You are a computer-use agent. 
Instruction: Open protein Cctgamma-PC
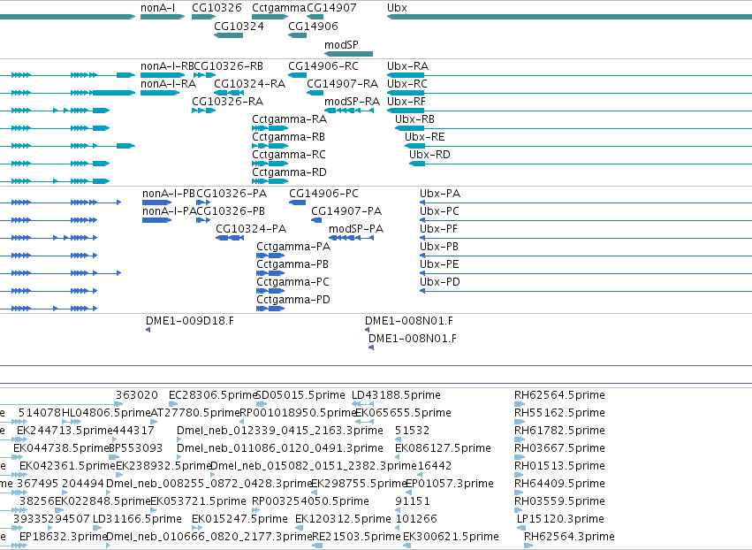[293, 283]
